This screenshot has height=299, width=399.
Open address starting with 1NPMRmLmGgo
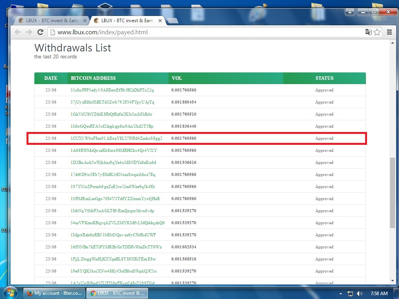coord(115,199)
